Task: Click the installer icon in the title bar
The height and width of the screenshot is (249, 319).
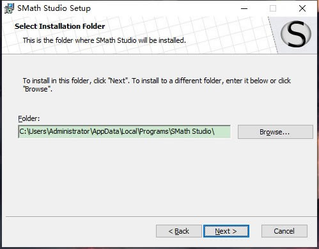Action: 9,8
